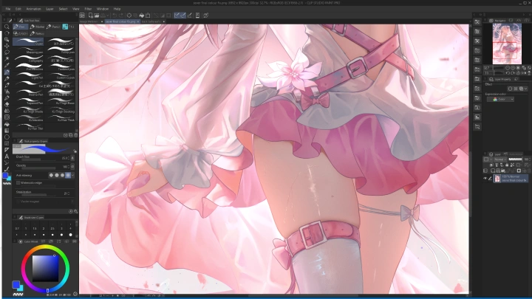This screenshot has height=299, width=532.
Task: Select the Lasso selection tool
Action: click(7, 52)
